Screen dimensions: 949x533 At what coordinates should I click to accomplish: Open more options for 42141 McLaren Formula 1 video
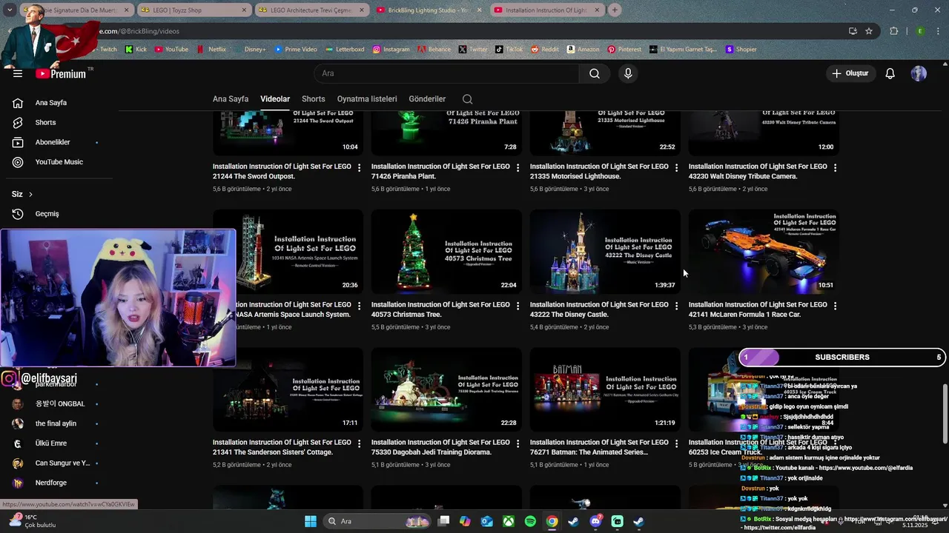tap(835, 306)
